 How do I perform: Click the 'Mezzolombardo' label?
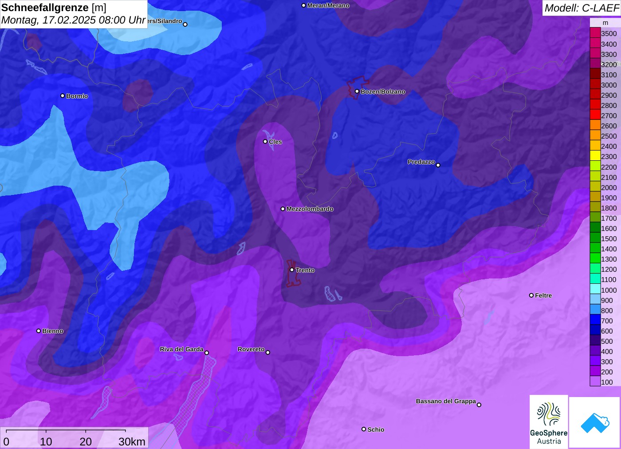coord(310,209)
